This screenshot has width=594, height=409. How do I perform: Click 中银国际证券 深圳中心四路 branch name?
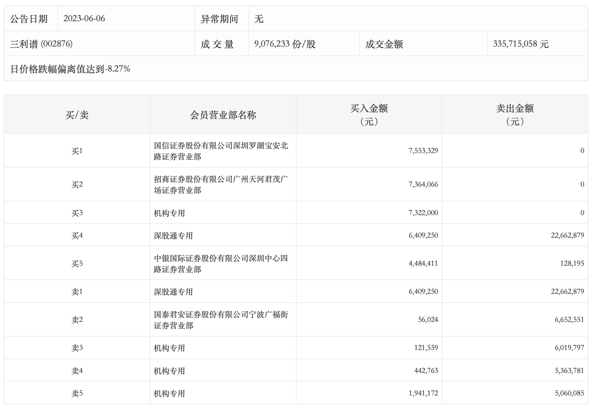pos(221,264)
